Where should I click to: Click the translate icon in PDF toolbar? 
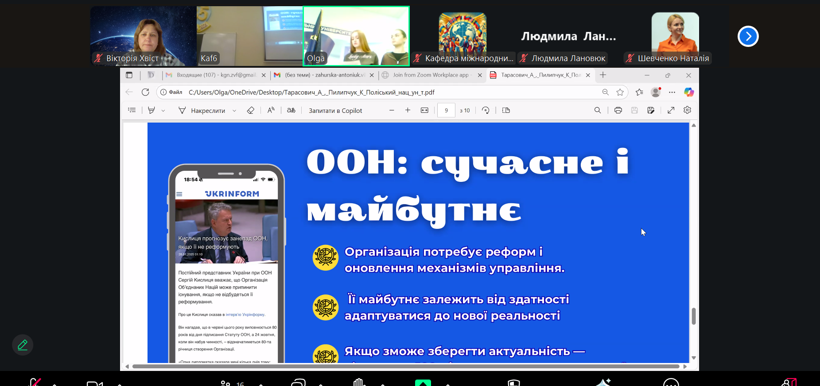(291, 110)
